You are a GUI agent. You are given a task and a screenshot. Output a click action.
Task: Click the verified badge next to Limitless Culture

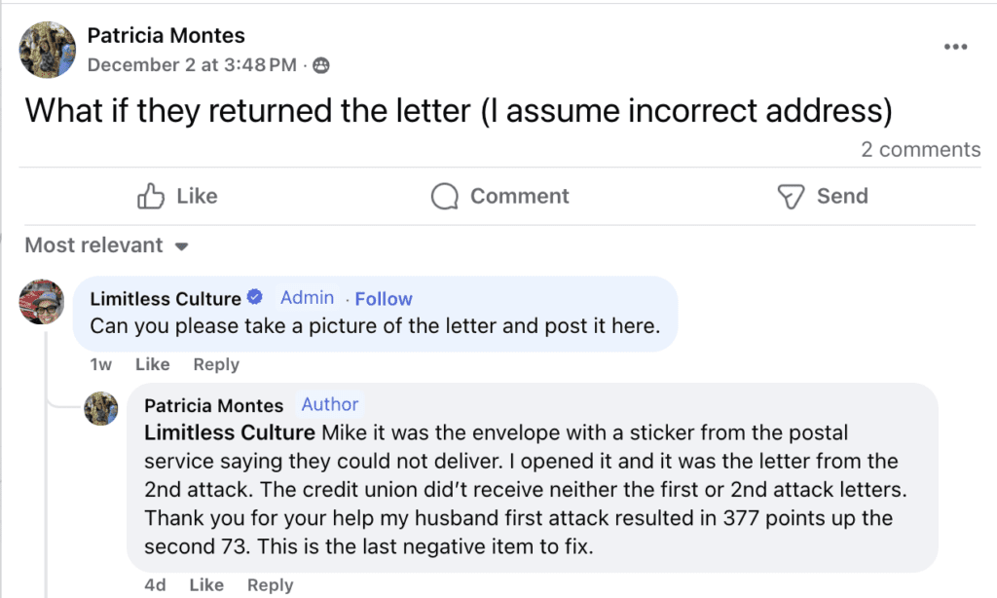[256, 298]
